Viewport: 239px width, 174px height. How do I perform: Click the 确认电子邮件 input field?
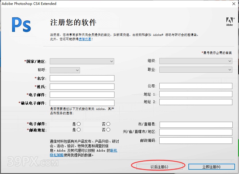pos(81,102)
